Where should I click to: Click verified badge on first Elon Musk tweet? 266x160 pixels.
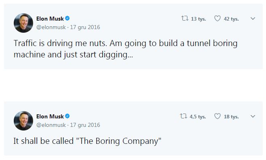[68, 18]
